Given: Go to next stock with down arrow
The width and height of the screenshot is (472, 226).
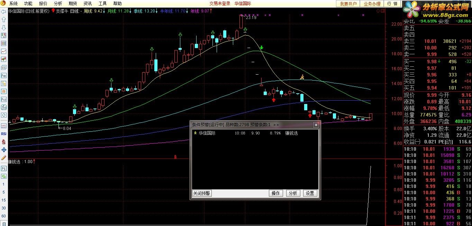Looking at the screenshot, I should tap(4, 27).
